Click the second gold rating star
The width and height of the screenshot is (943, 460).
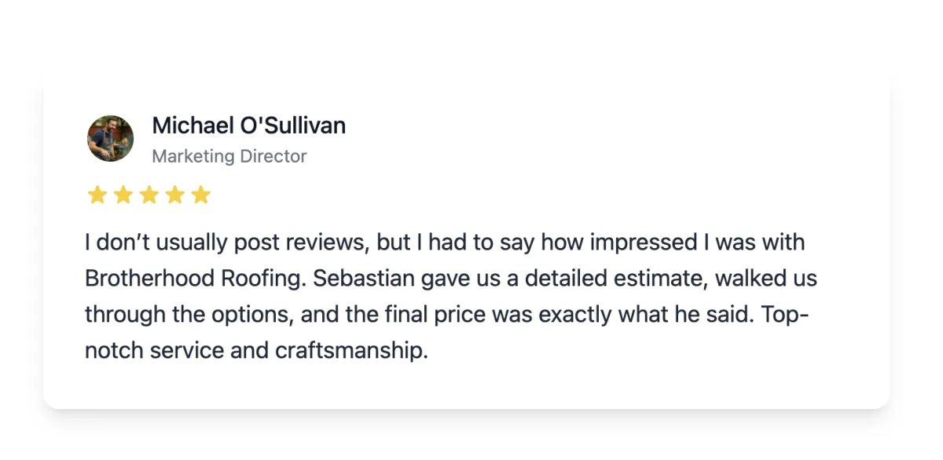click(x=123, y=195)
